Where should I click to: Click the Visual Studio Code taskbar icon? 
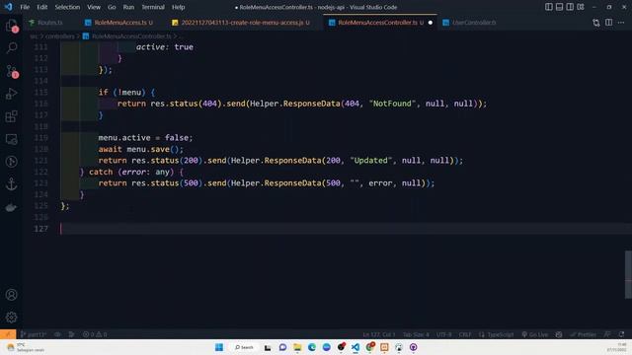pos(355,347)
